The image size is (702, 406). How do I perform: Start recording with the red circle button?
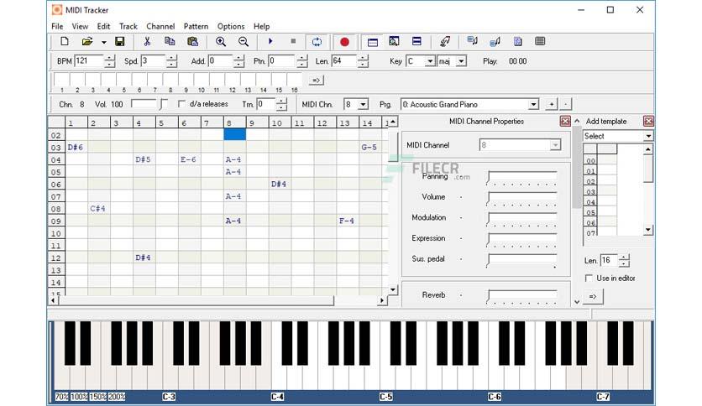[x=344, y=42]
